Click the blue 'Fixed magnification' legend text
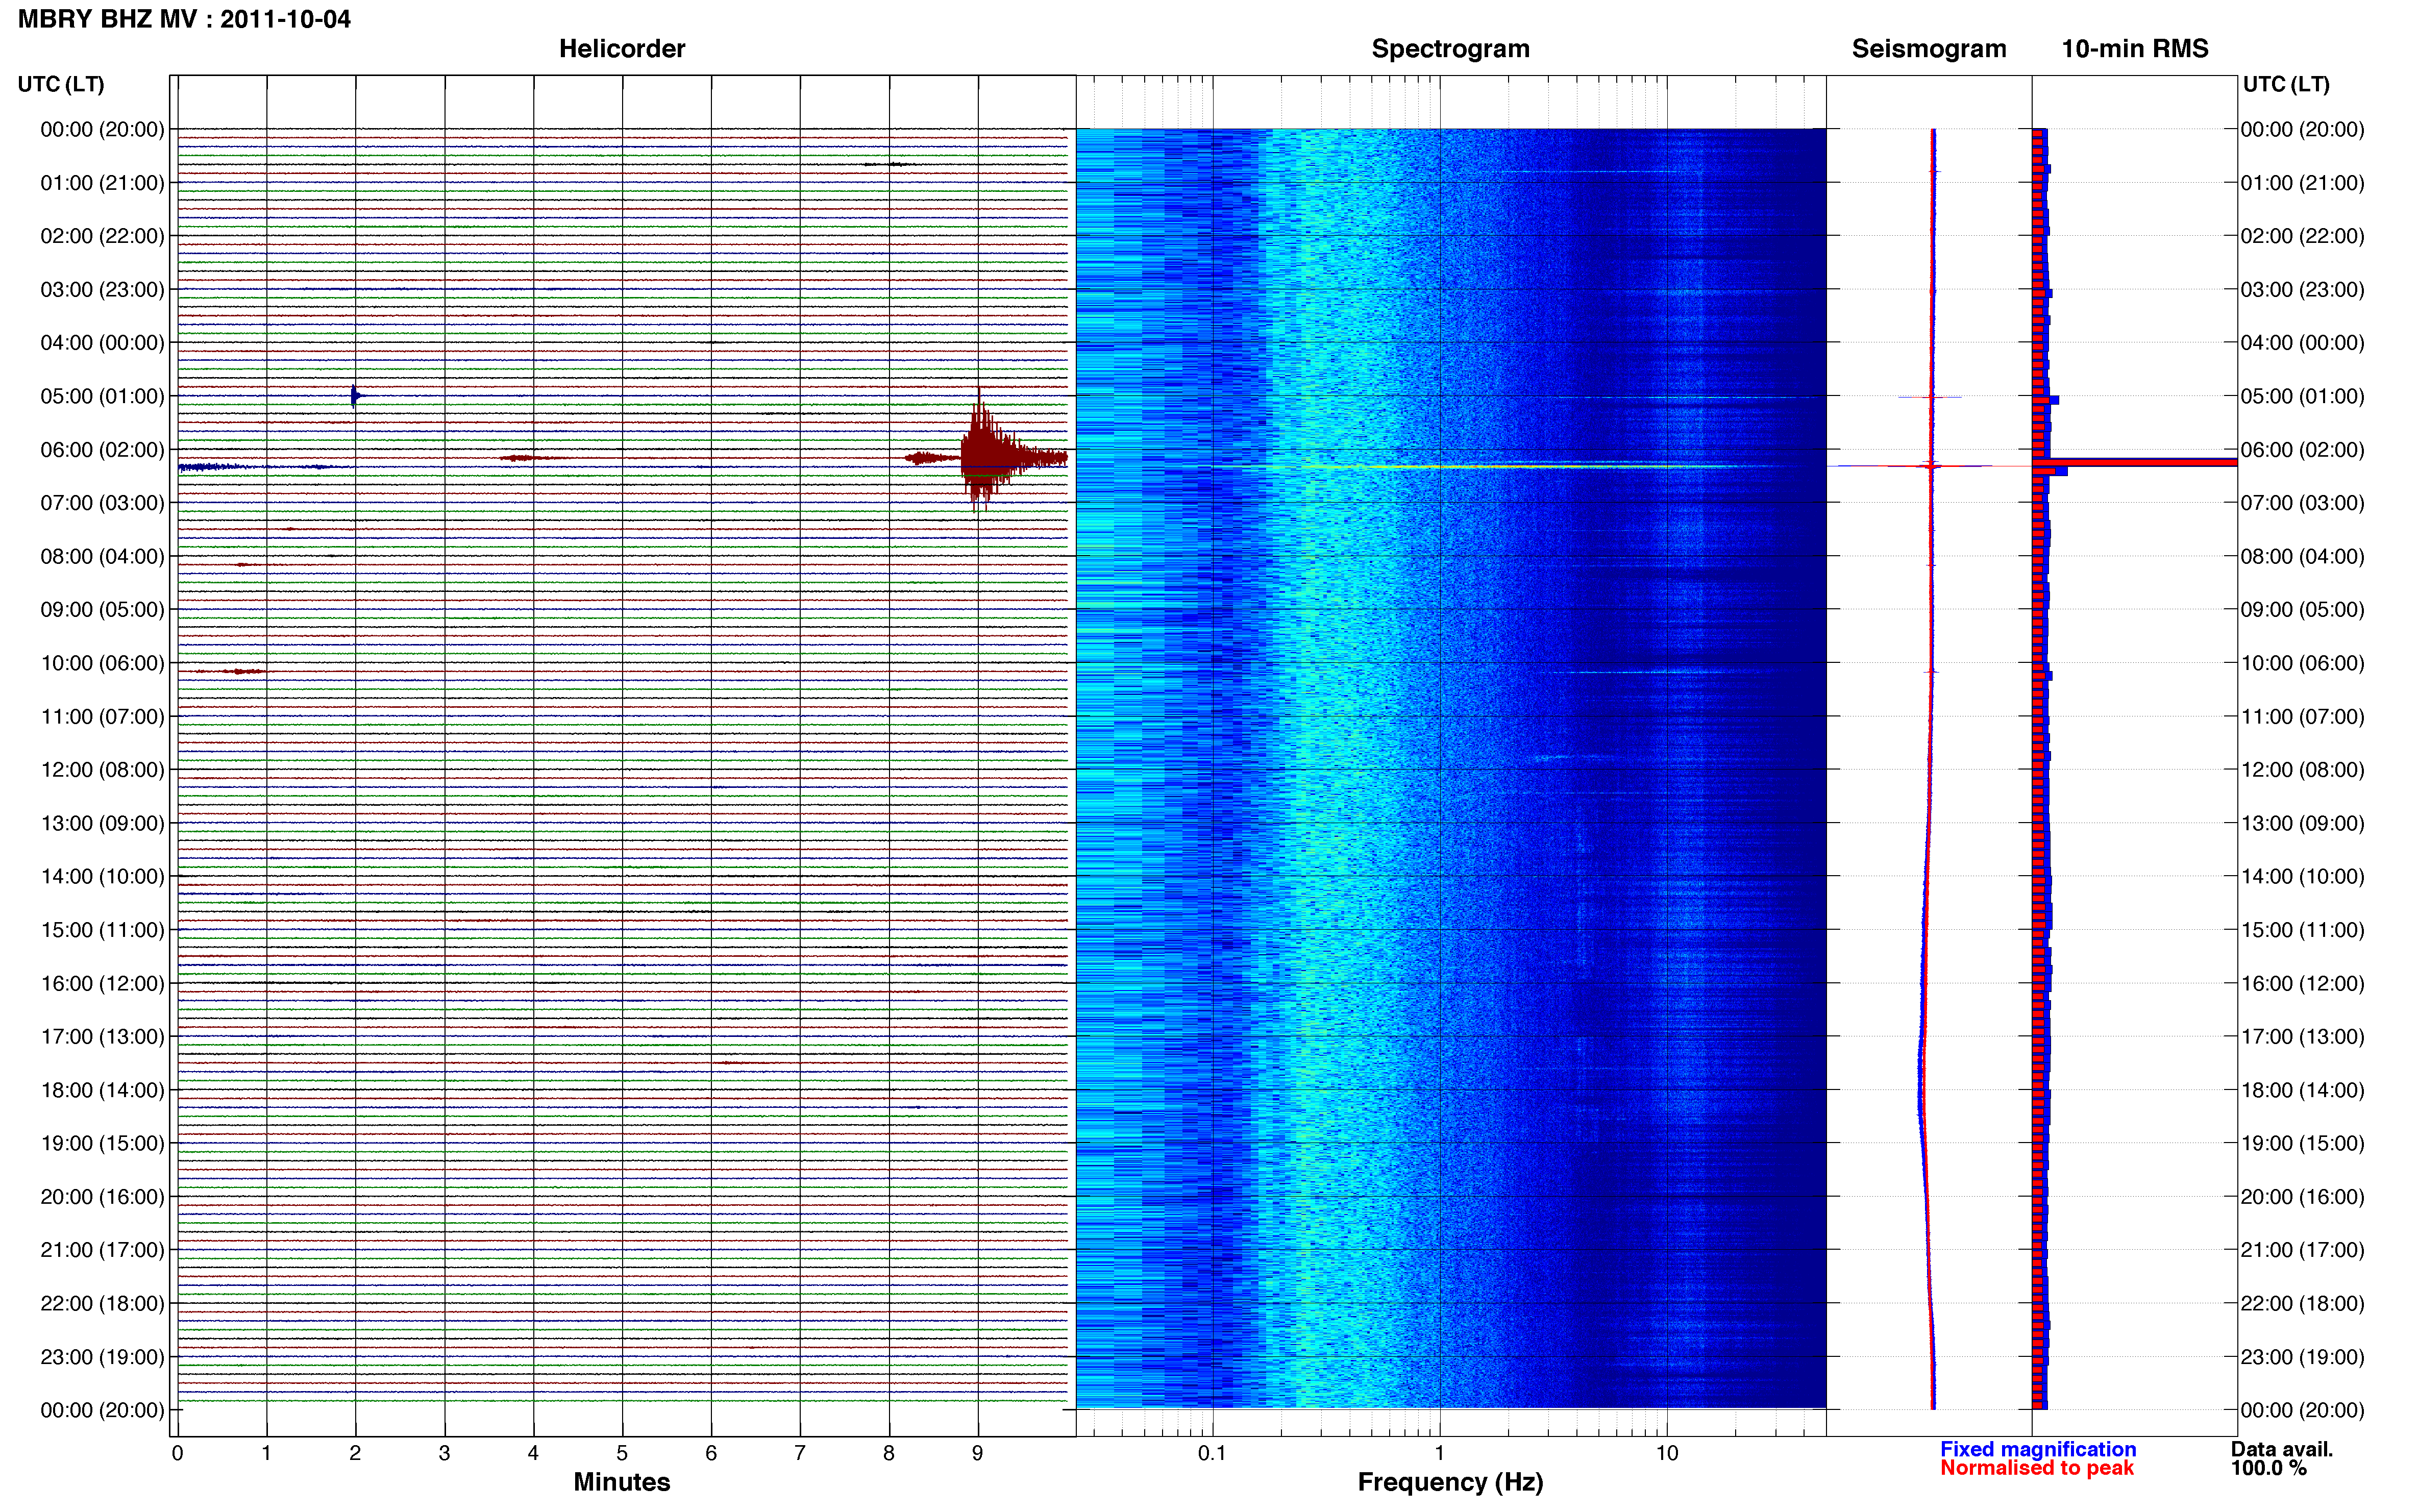Viewport: 2419px width, 1512px height. click(2038, 1450)
